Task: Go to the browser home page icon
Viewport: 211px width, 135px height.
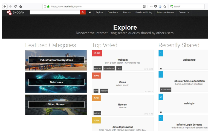Action: 21,6
